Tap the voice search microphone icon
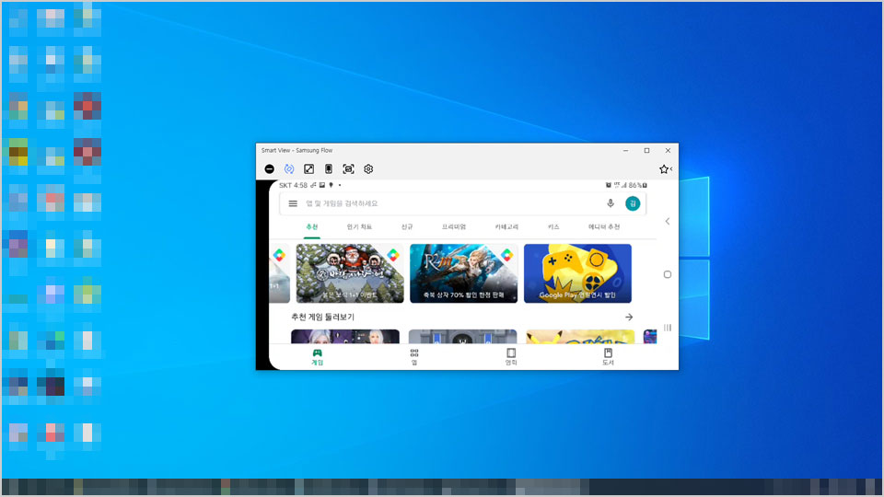This screenshot has height=497, width=884. (x=610, y=203)
